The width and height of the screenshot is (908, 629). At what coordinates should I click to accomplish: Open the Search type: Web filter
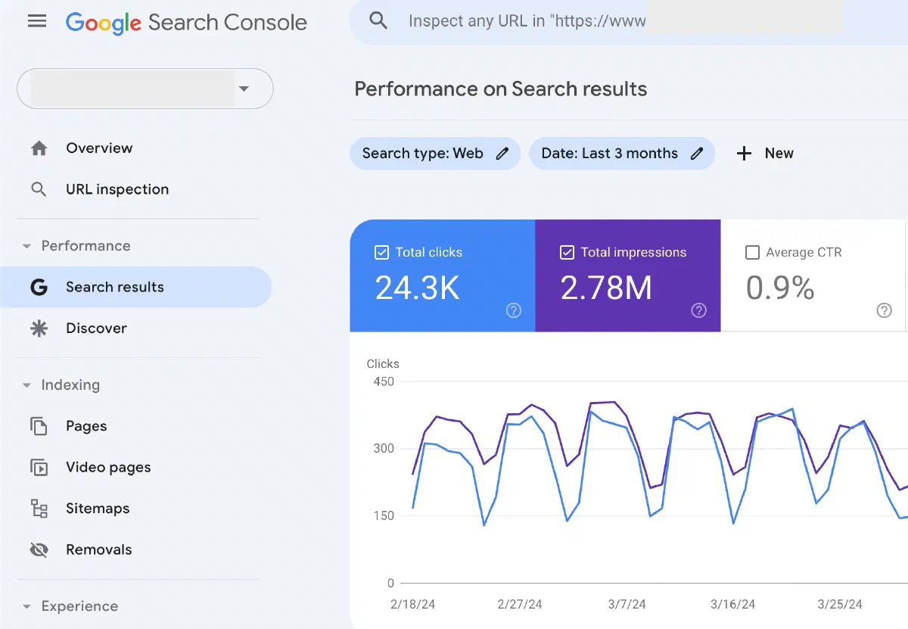435,154
